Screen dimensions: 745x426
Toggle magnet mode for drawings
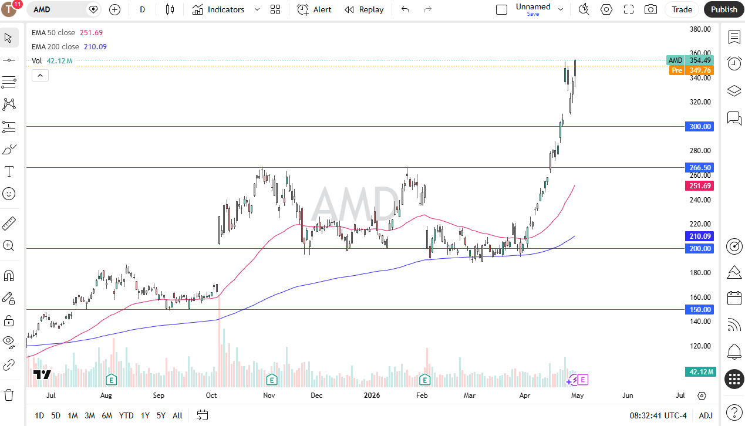pyautogui.click(x=9, y=275)
